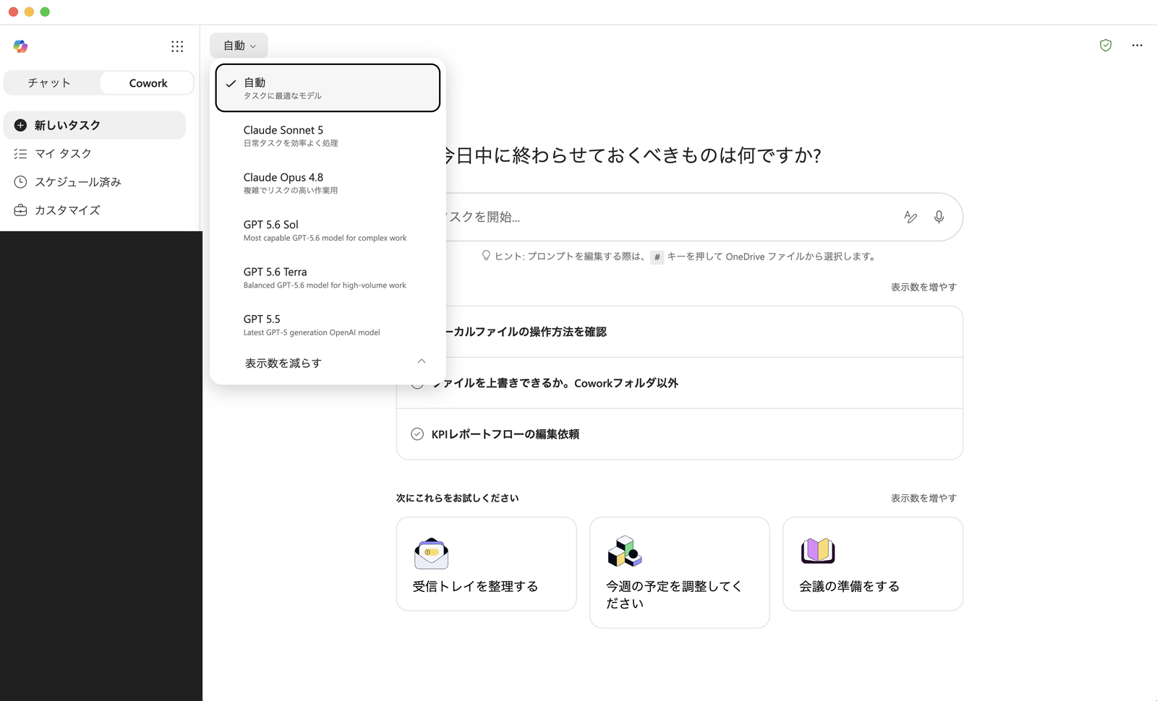Click the カスタマイズ briefcase icon
Screen dimensions: 1157x701
(x=20, y=210)
